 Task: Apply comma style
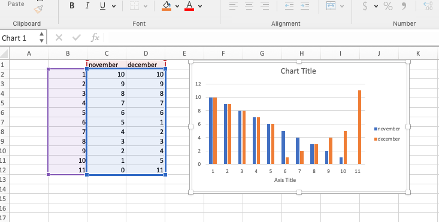click(404, 6)
